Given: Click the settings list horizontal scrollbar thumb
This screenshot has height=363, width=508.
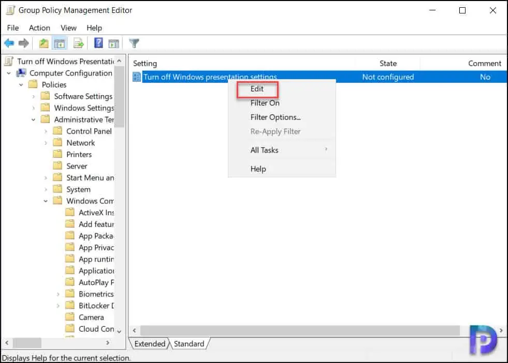Looking at the screenshot, I should click(300, 330).
